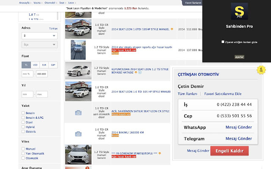Click max price field showing 400.000
The height and width of the screenshot is (169, 271).
point(42,74)
